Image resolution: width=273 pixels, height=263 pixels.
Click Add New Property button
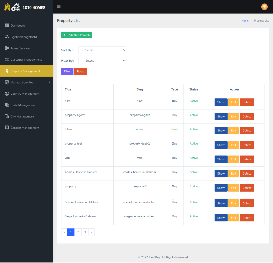pyautogui.click(x=77, y=35)
